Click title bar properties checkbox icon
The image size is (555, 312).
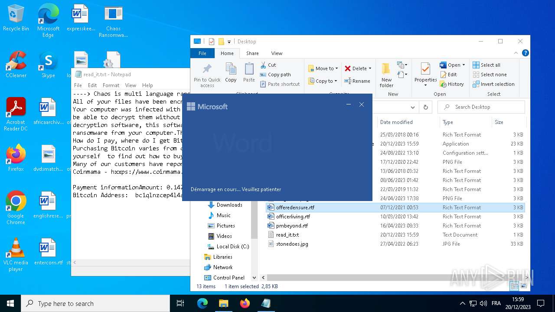[212, 42]
